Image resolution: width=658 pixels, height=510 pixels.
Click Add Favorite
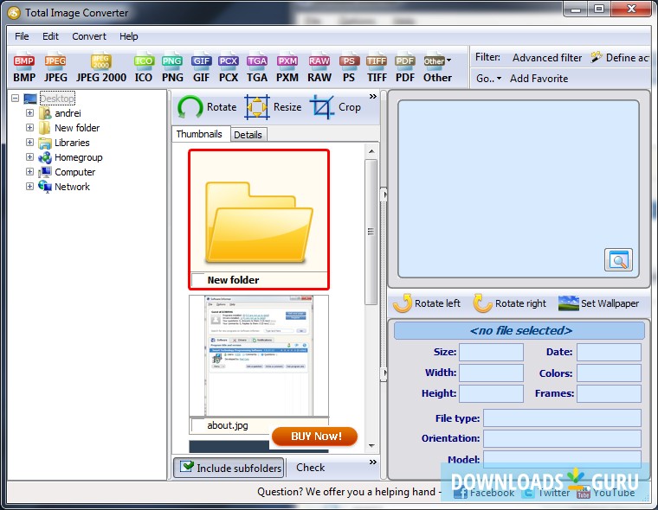coord(539,79)
